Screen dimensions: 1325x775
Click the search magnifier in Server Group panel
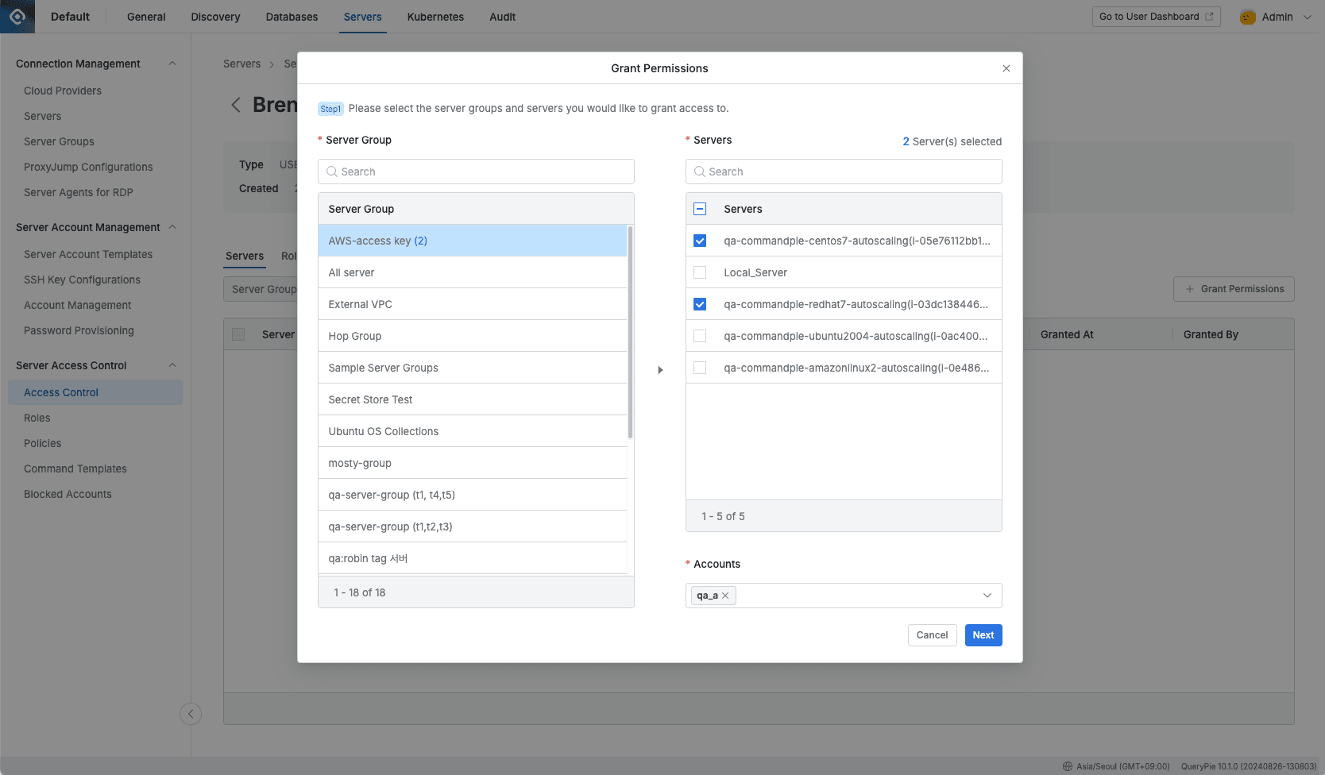(331, 172)
